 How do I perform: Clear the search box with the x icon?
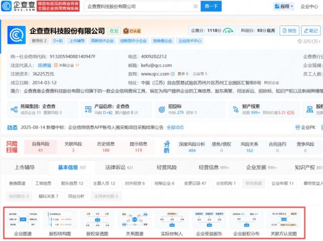click(196, 6)
